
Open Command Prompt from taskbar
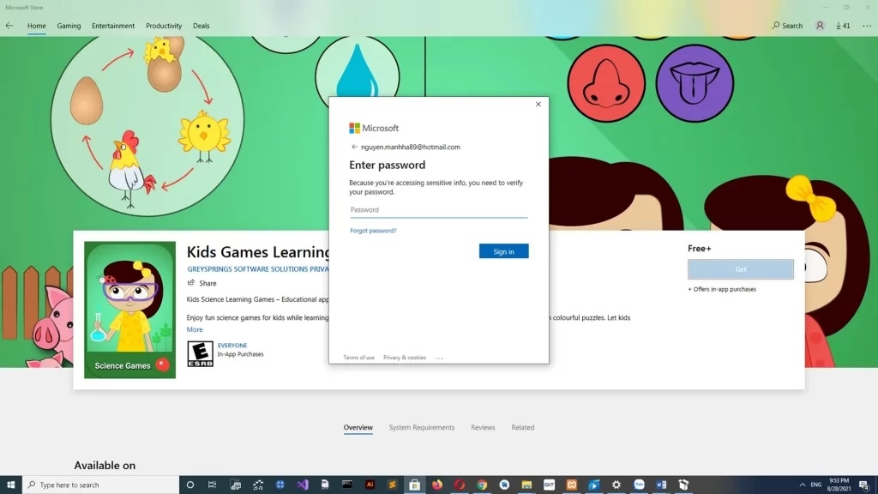347,485
